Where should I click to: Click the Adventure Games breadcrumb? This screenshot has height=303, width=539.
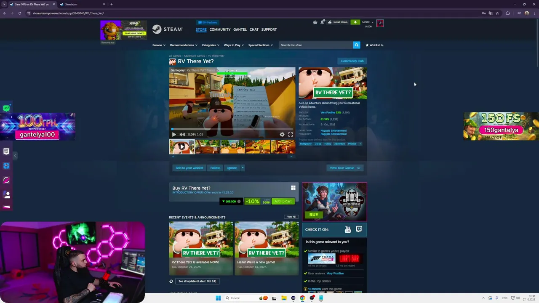[x=194, y=56]
